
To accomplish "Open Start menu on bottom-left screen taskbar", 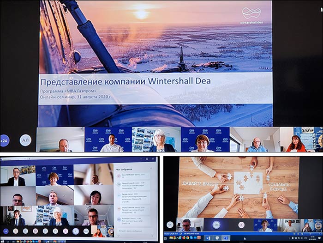I will coord(2,242).
